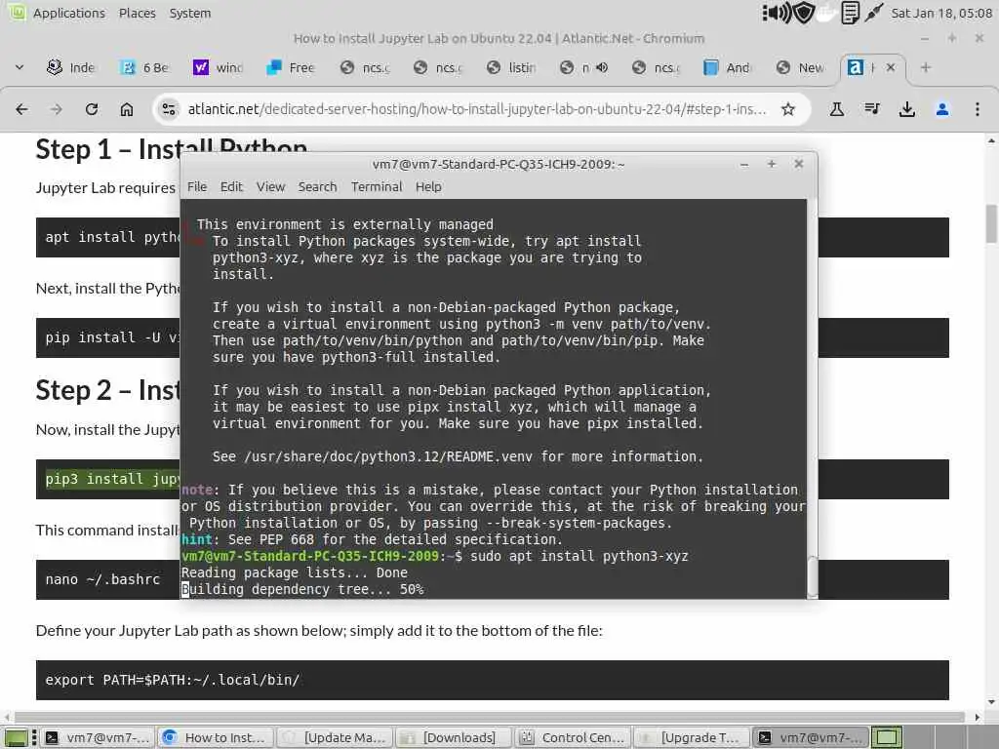Open the Chromium three-dot menu
This screenshot has height=749, width=999.
978,109
